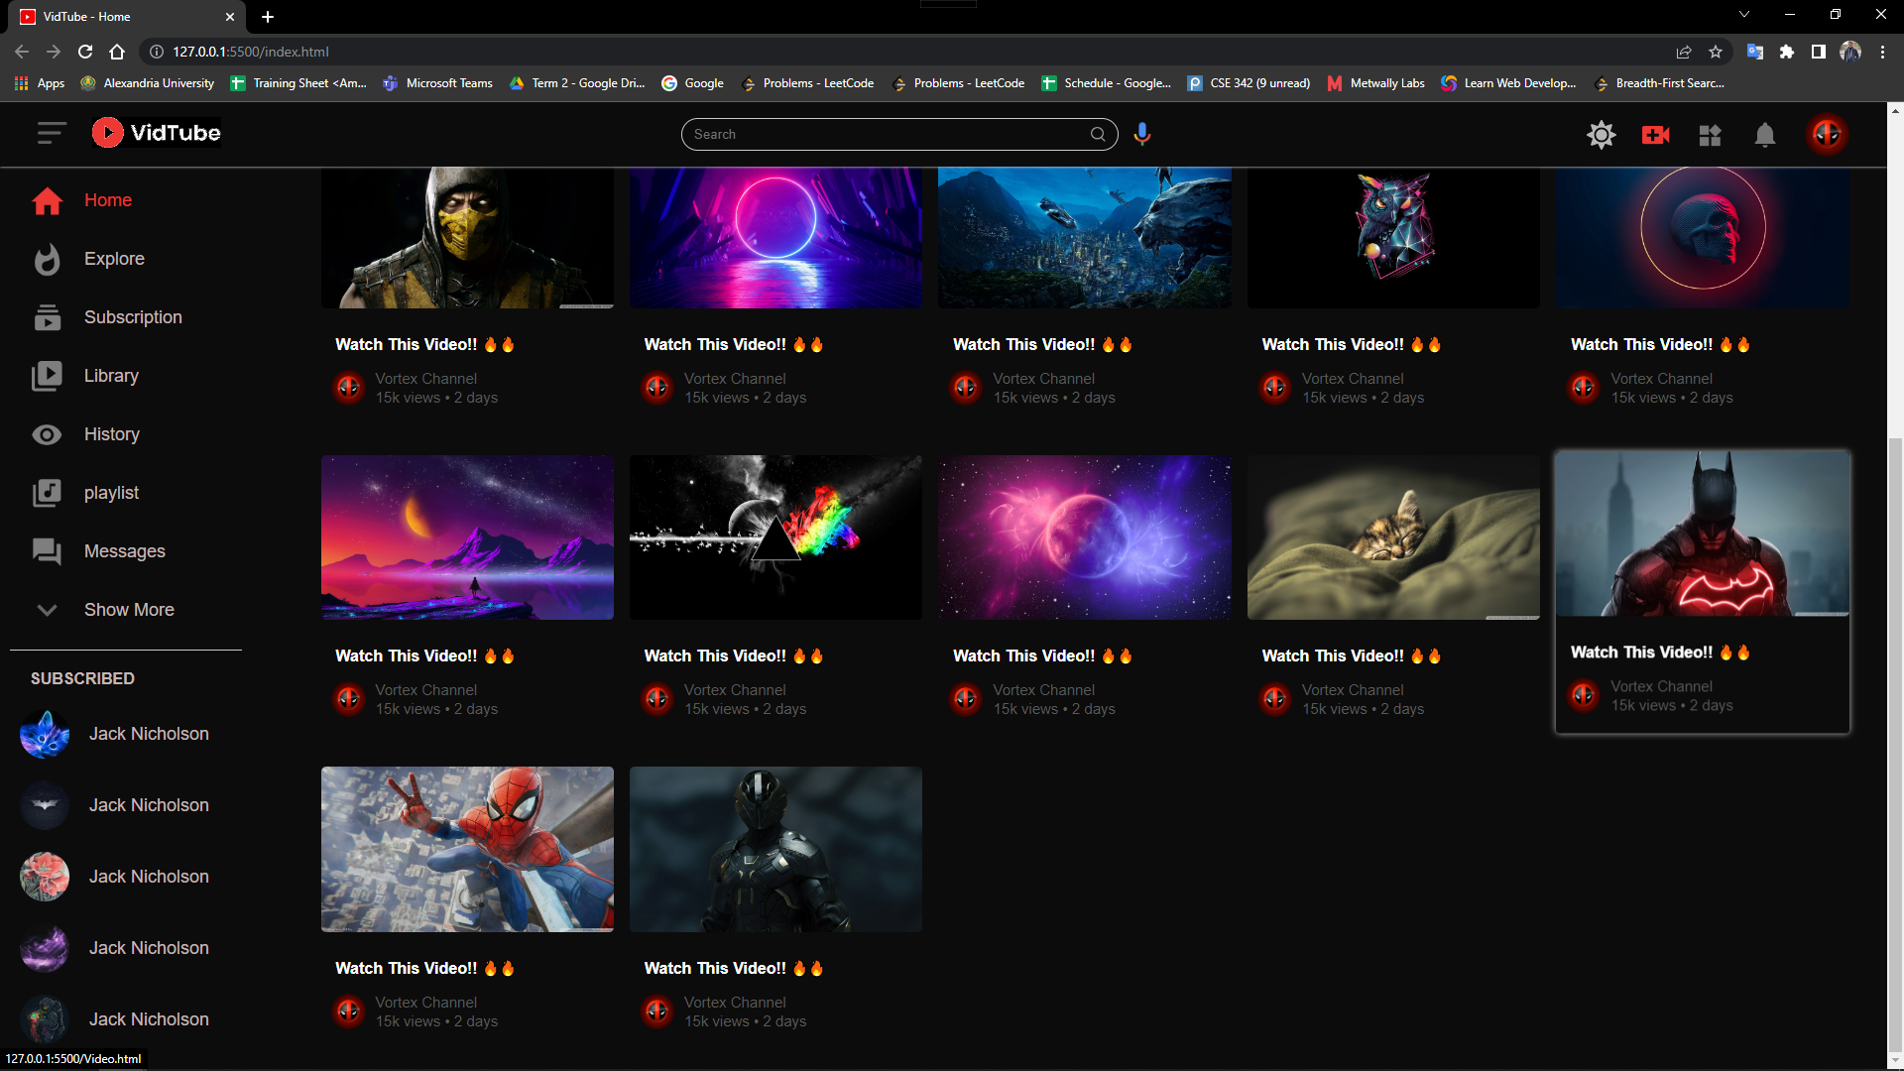This screenshot has height=1071, width=1904.
Task: Close the VidTube - Home tab
Action: coord(229,17)
